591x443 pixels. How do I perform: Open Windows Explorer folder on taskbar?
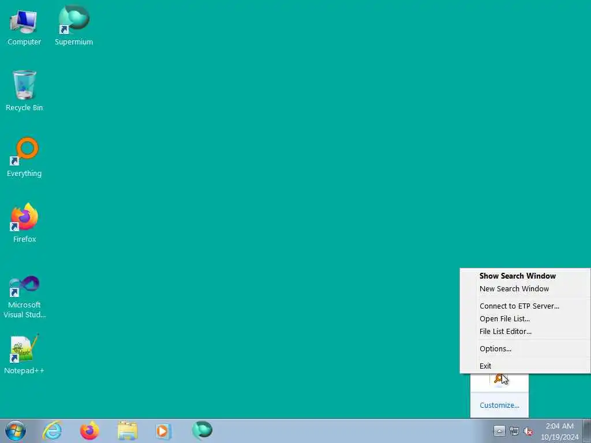127,431
